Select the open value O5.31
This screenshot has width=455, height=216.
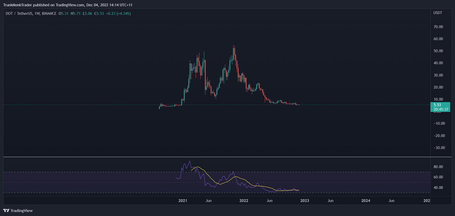pyautogui.click(x=63, y=14)
